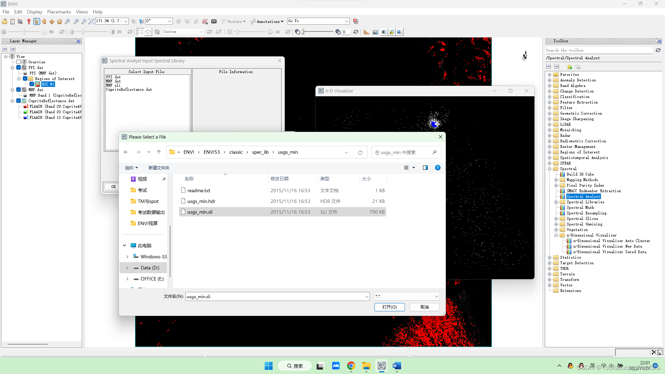Click the Zoom In magnifier icon

point(76,21)
